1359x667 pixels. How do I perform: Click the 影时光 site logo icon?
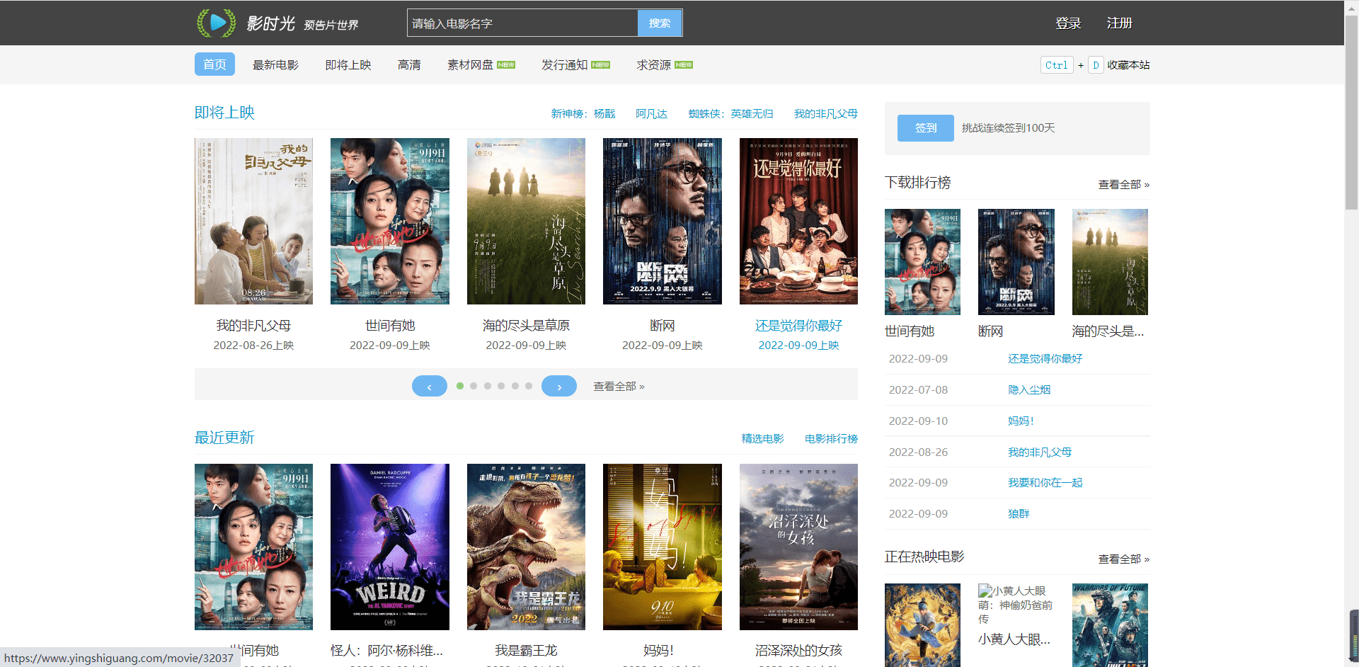click(216, 23)
